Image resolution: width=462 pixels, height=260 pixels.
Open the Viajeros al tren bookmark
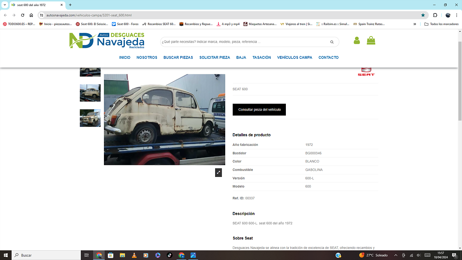pos(296,24)
